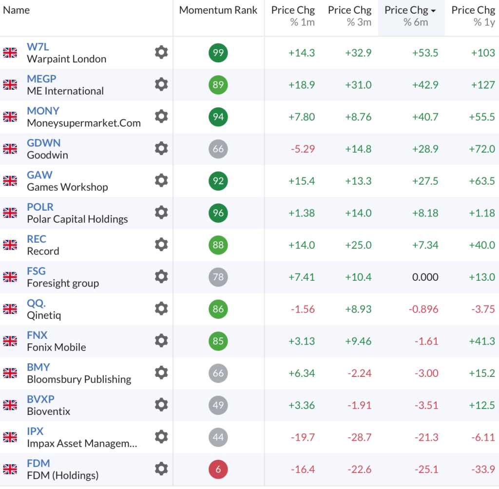Screen dimensions: 499x489
Task: Click the UK flag next to Goodwin
Action: 10,149
